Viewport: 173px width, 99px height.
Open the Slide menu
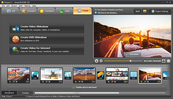pyautogui.click(x=21, y=6)
